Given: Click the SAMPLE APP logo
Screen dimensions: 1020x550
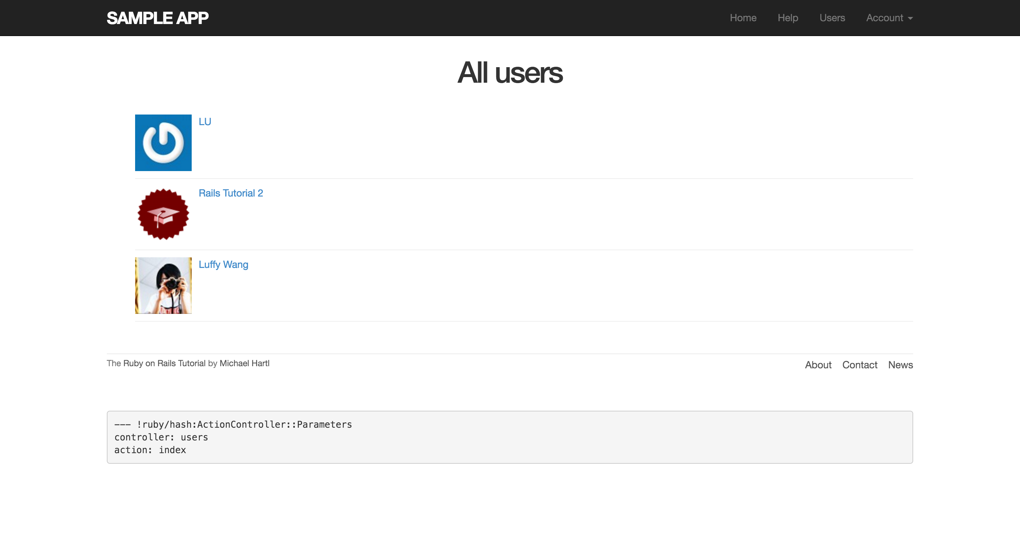Looking at the screenshot, I should 157,18.
